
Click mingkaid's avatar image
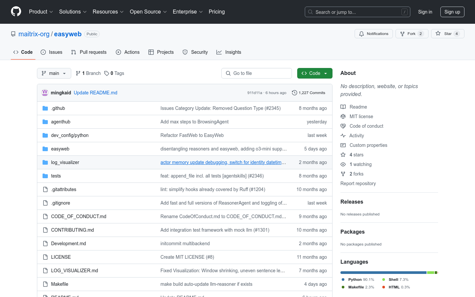tap(45, 93)
